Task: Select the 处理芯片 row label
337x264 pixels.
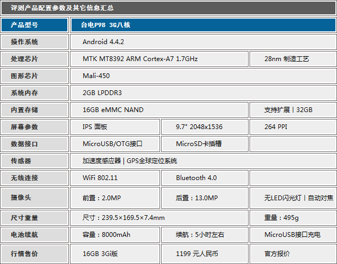Action: click(x=34, y=59)
